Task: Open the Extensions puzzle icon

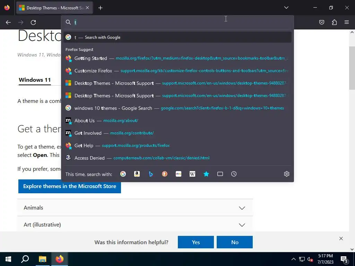Action: coord(334,22)
